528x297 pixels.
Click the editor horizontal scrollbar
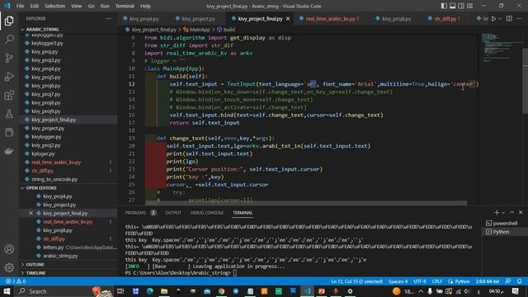pos(306,203)
